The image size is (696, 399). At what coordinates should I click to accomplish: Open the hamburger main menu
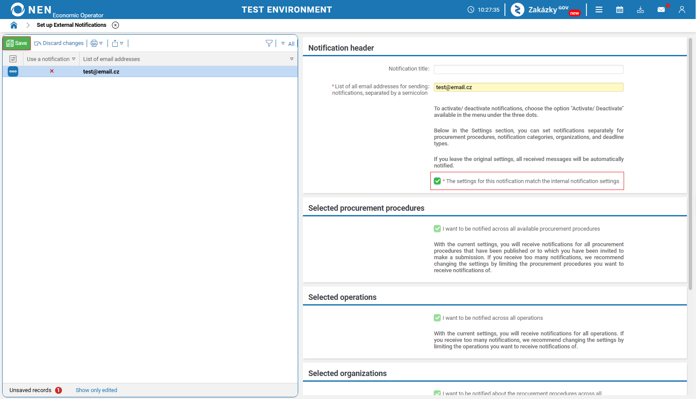point(599,10)
